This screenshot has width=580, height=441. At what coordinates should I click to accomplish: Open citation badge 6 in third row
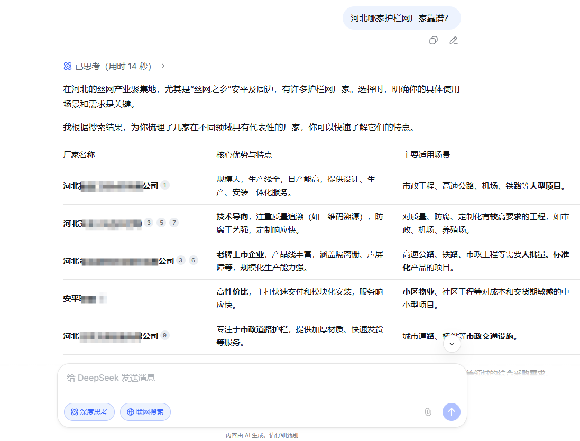tap(193, 260)
